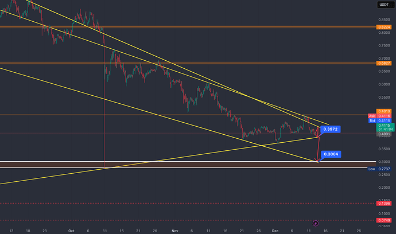Screen dimensions: 396x234
Task: Click the purple lightning event icon
Action: click(x=316, y=223)
